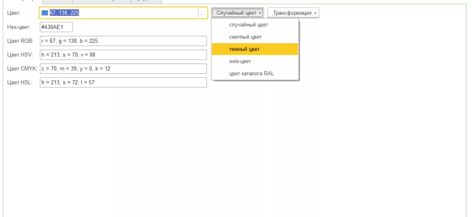Click the Цвет HSL label
Screen dimensions: 472x217
tap(20, 82)
